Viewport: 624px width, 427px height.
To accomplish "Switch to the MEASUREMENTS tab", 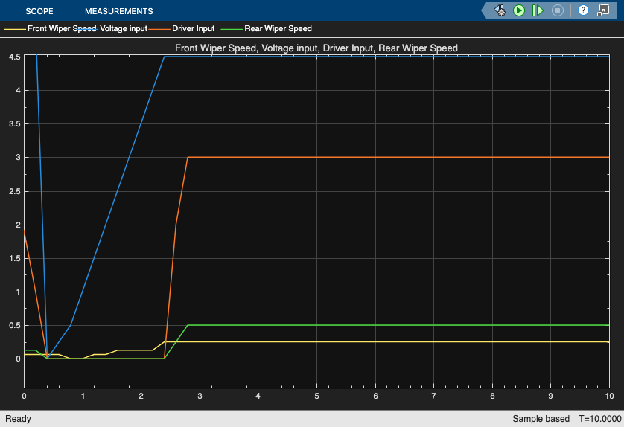I will (x=118, y=11).
